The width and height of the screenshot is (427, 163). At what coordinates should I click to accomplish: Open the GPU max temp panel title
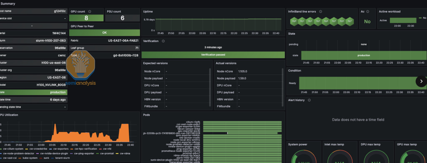coord(407,145)
